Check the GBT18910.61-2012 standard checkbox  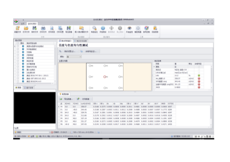18,78
